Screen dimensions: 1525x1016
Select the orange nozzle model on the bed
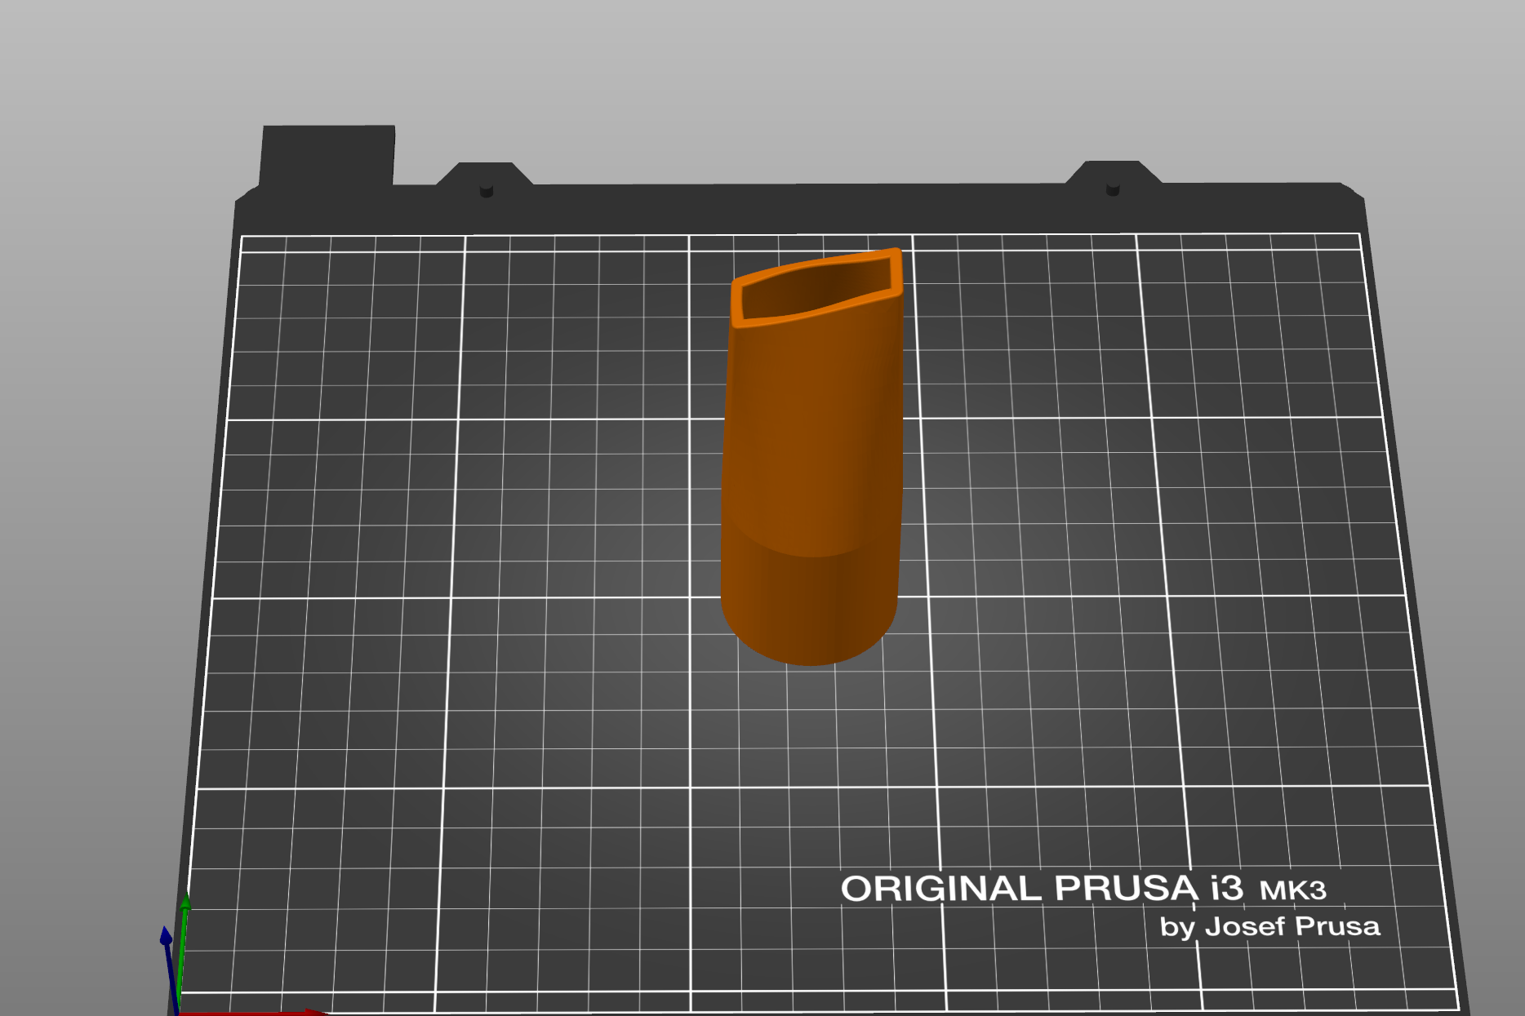point(812,457)
